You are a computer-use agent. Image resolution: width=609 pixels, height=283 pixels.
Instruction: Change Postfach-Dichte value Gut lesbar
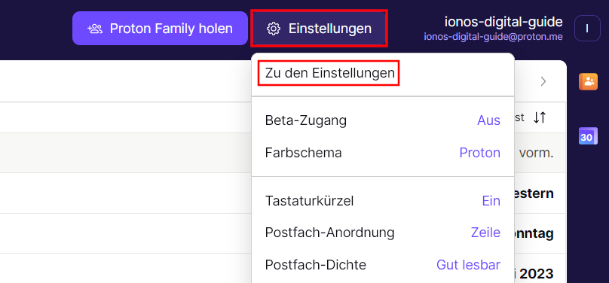[468, 265]
